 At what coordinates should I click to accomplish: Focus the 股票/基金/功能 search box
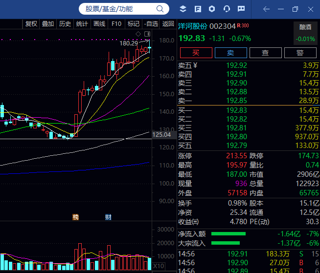pos(124,9)
